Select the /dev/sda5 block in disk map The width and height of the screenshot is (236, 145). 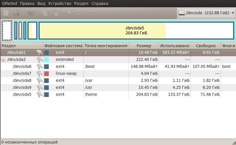pyautogui.click(x=136, y=30)
